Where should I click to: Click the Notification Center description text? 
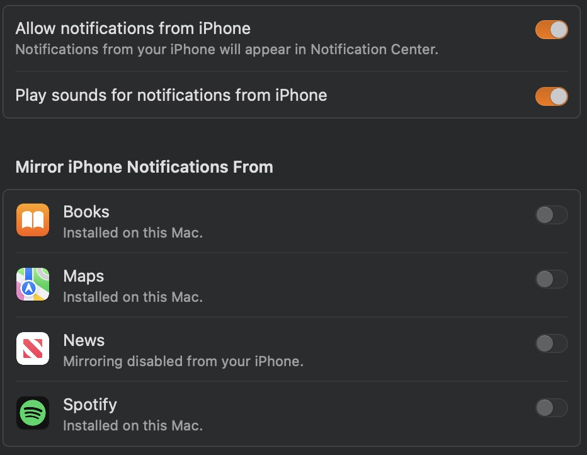[227, 49]
